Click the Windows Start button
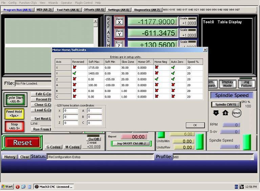 coord(7,187)
